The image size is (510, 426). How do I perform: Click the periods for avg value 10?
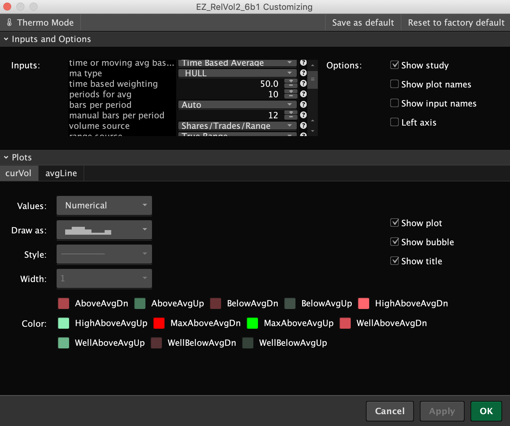pyautogui.click(x=230, y=94)
